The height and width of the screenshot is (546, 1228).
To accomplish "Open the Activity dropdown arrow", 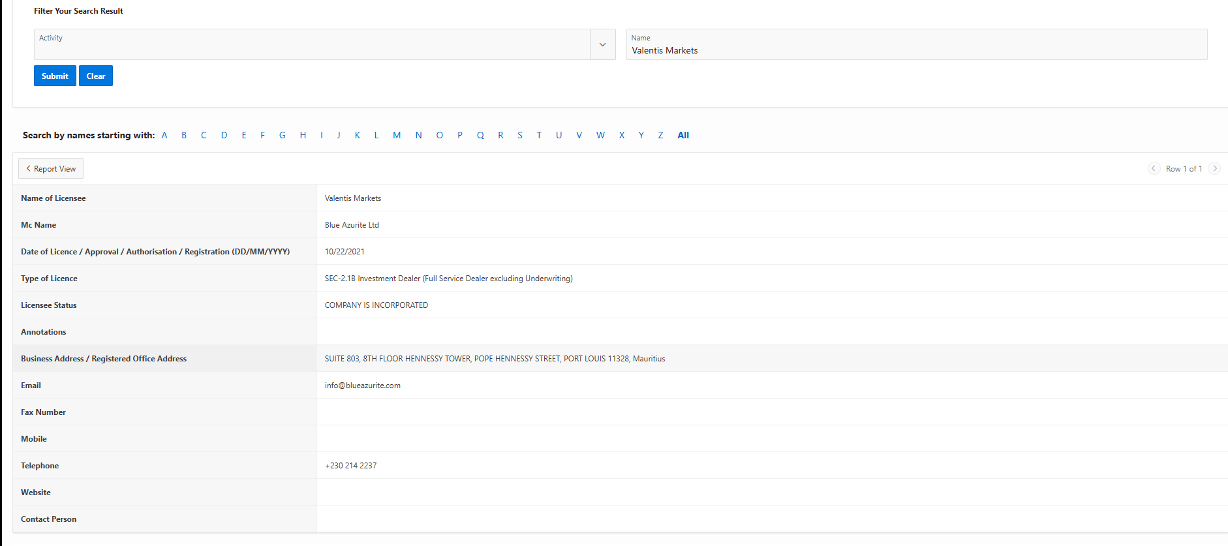I will click(602, 44).
